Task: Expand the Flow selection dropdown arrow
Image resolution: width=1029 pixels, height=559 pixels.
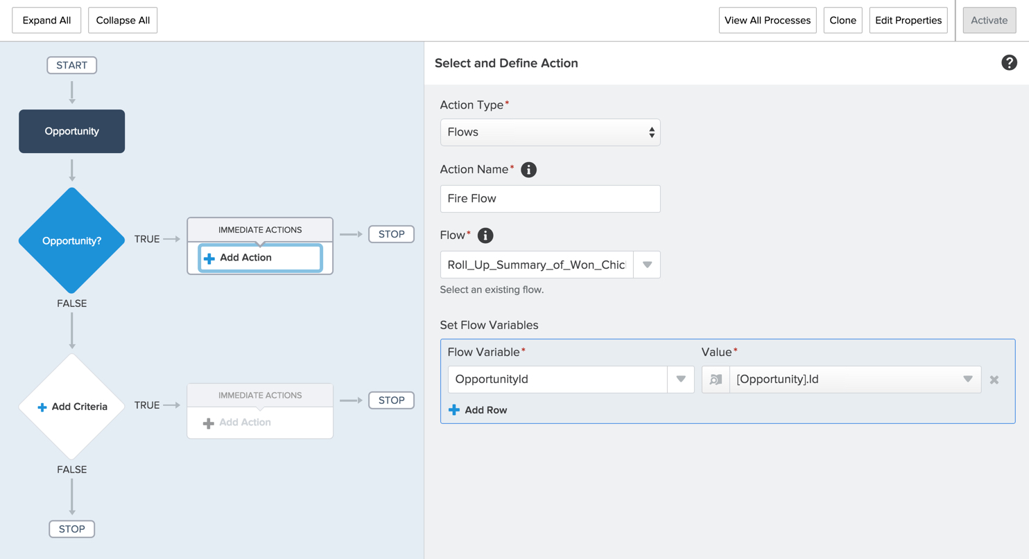Action: tap(647, 265)
